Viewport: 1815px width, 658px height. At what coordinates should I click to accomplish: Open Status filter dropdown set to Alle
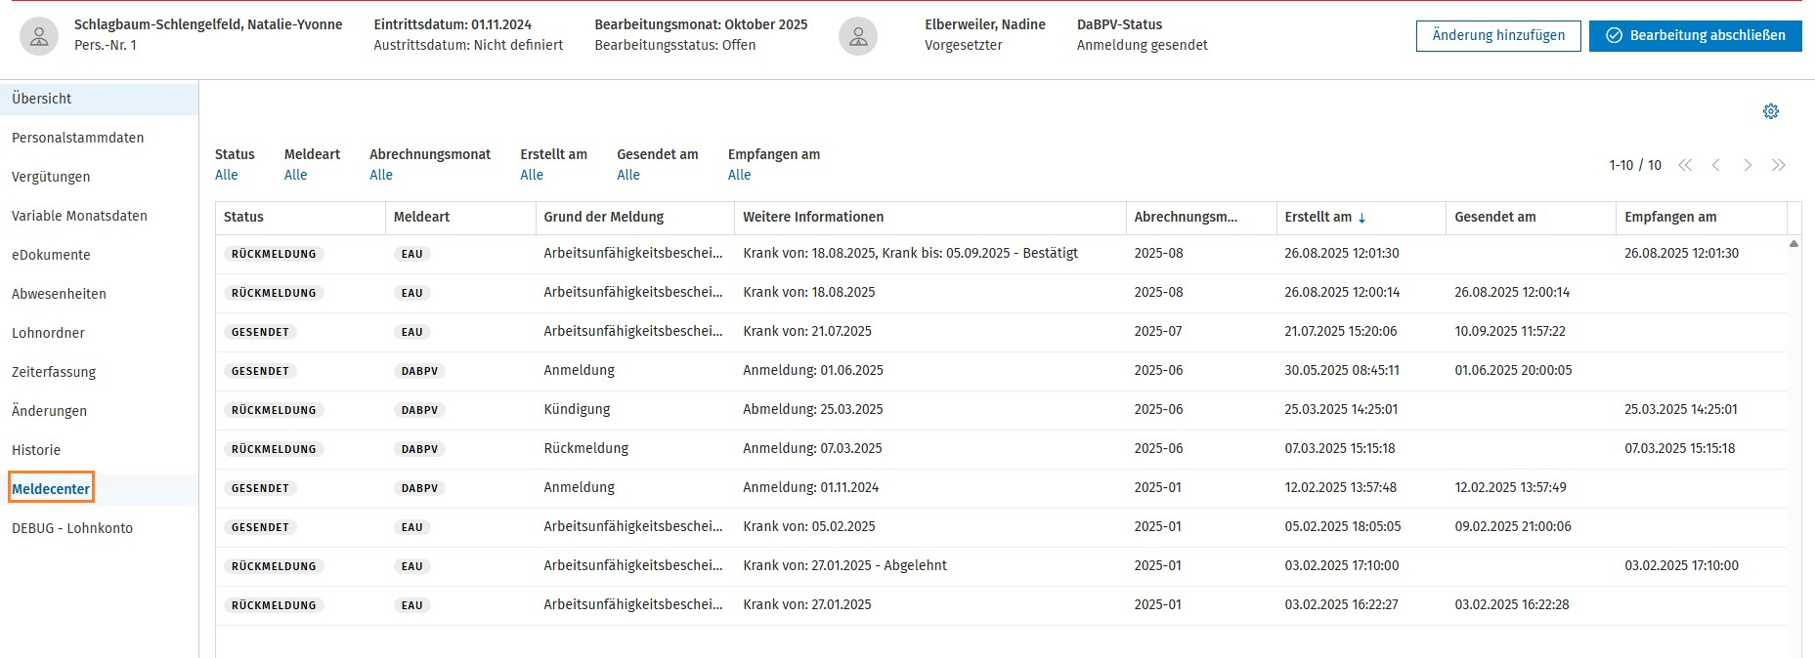pyautogui.click(x=226, y=175)
